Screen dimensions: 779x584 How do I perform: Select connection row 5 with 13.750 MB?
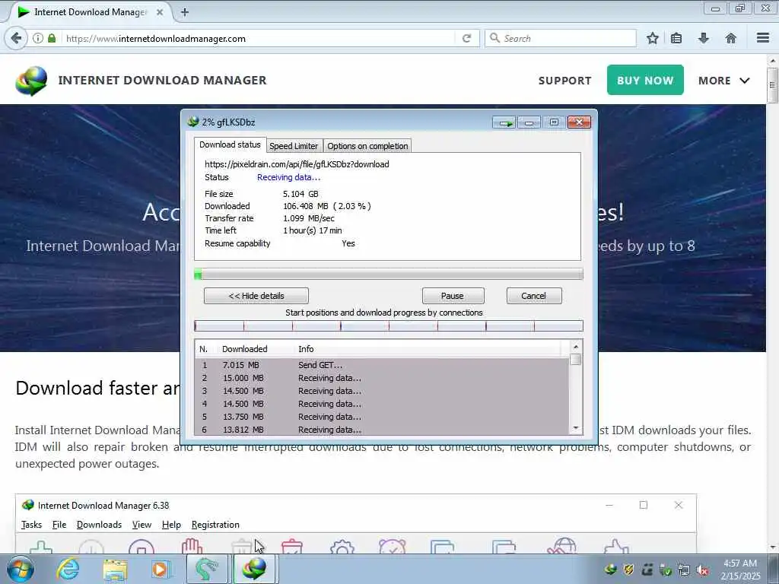pos(382,417)
